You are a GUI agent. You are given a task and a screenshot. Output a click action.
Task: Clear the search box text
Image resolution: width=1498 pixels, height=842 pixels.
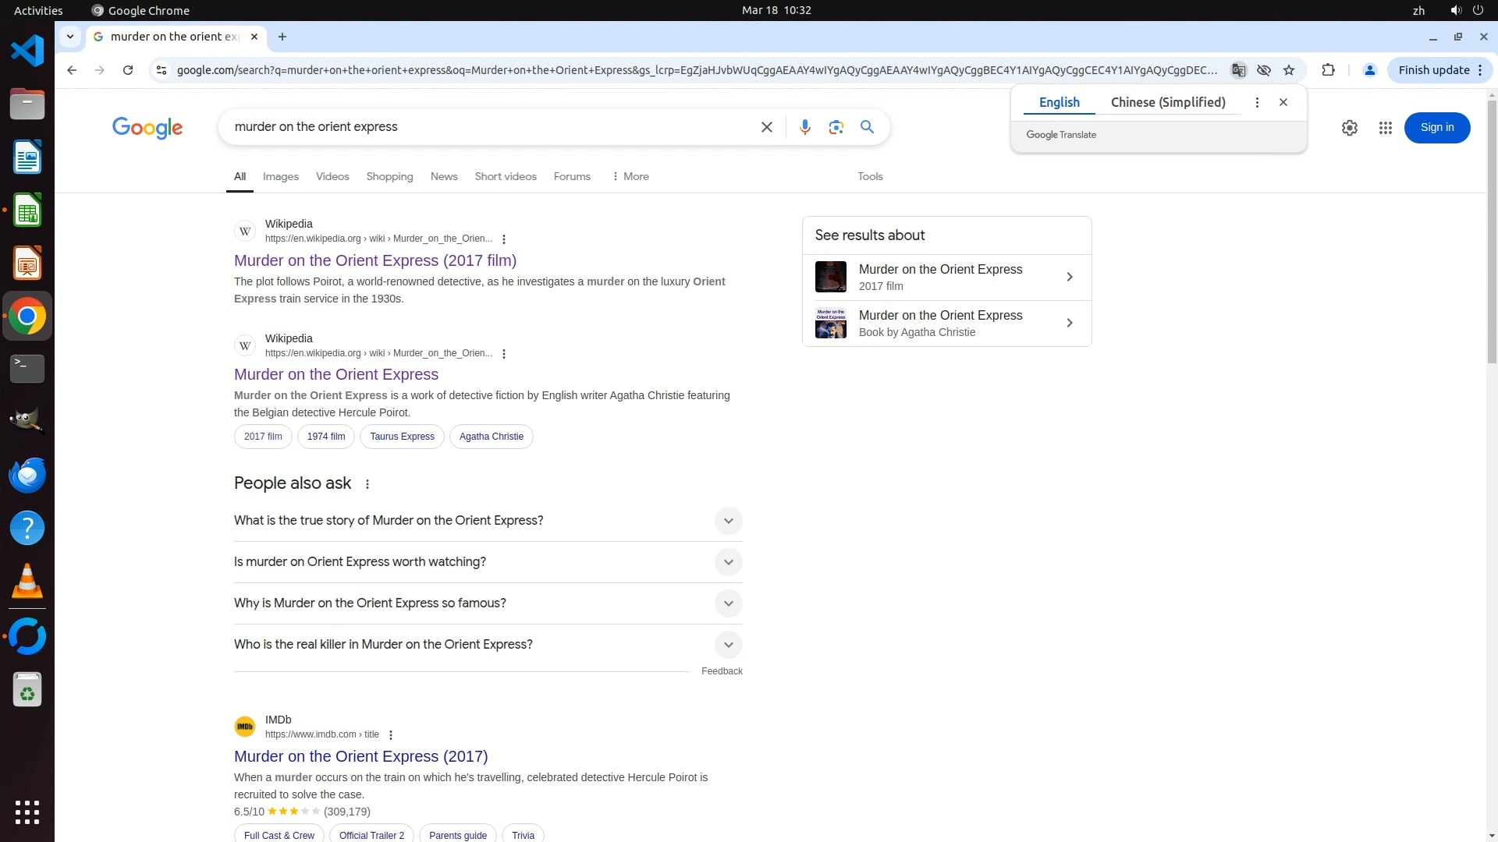pos(766,127)
